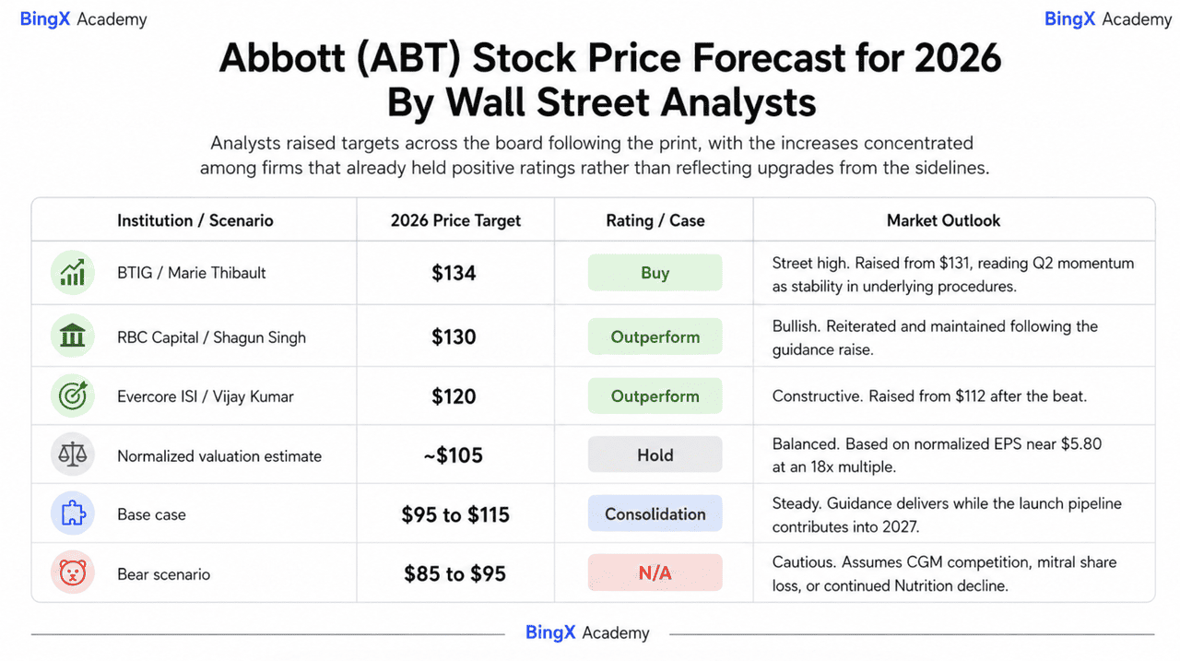The height and width of the screenshot is (661, 1180).
Task: Click the Market Outlook column header
Action: [x=943, y=220]
